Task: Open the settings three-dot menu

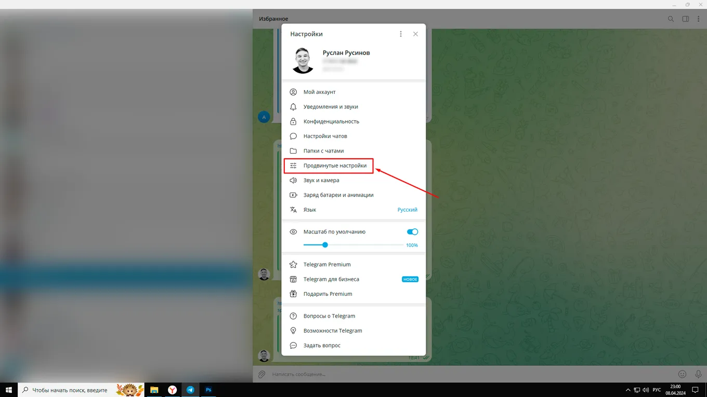Action: click(400, 34)
